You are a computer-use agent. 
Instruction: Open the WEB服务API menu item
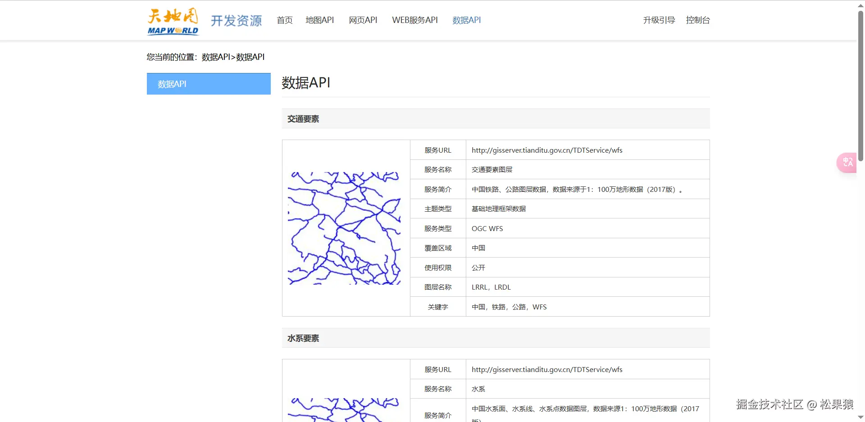[414, 20]
